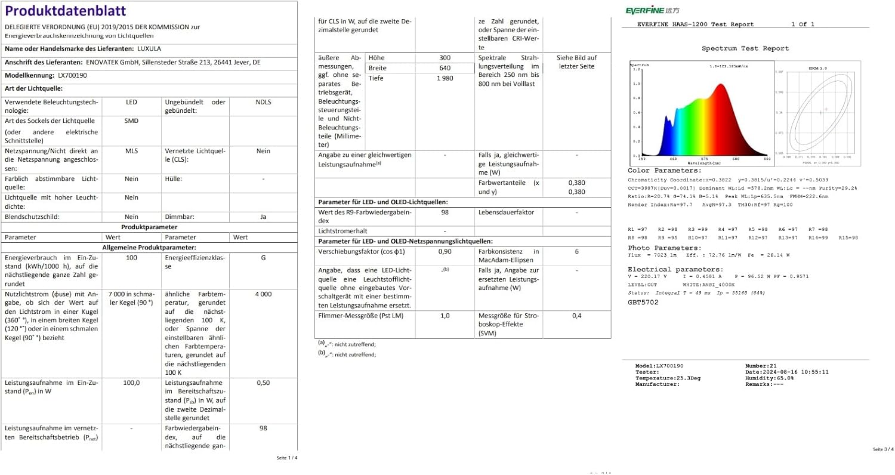Click the 'Photo Parameters:' heading

[665, 248]
